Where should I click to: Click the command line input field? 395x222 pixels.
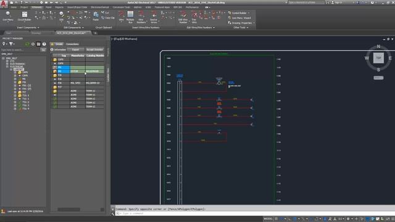tap(255, 213)
